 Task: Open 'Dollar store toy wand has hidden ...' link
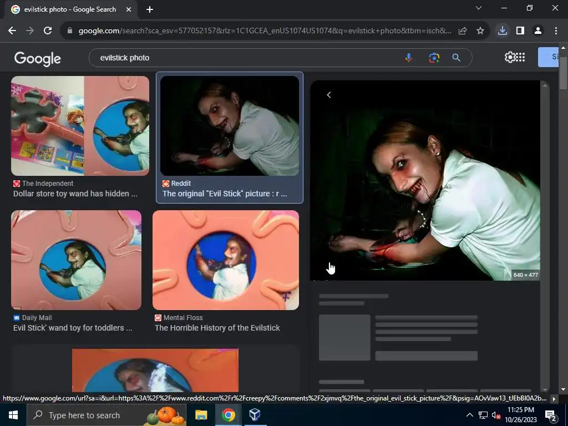point(75,194)
